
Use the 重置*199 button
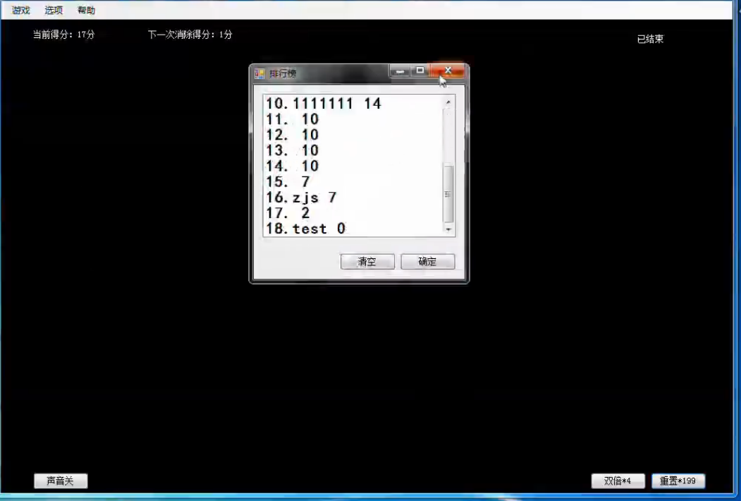tap(678, 481)
